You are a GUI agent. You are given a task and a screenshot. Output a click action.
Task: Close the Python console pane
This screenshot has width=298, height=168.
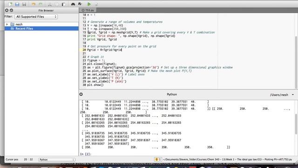(81, 94)
